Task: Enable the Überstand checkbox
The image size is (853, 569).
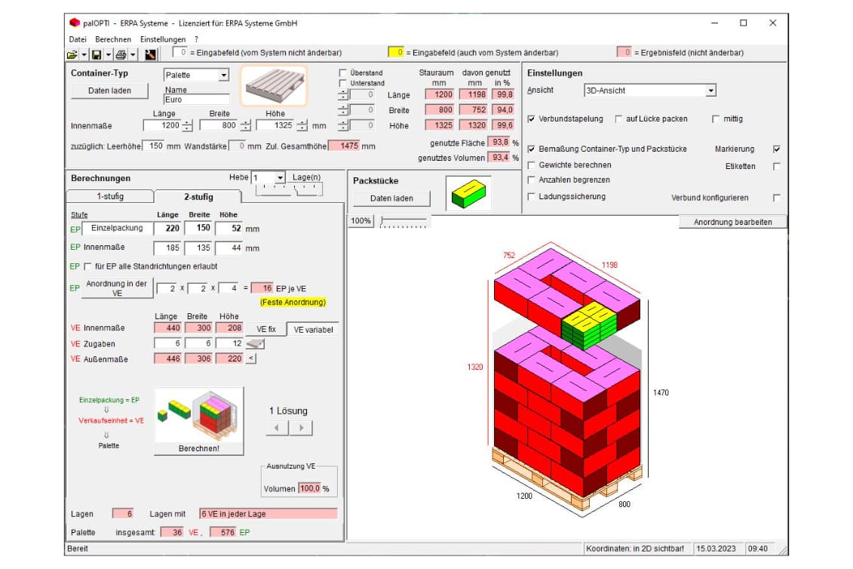Action: click(342, 72)
